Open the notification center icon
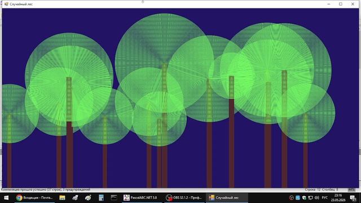Viewport: 361px width, 203px height. [353, 198]
